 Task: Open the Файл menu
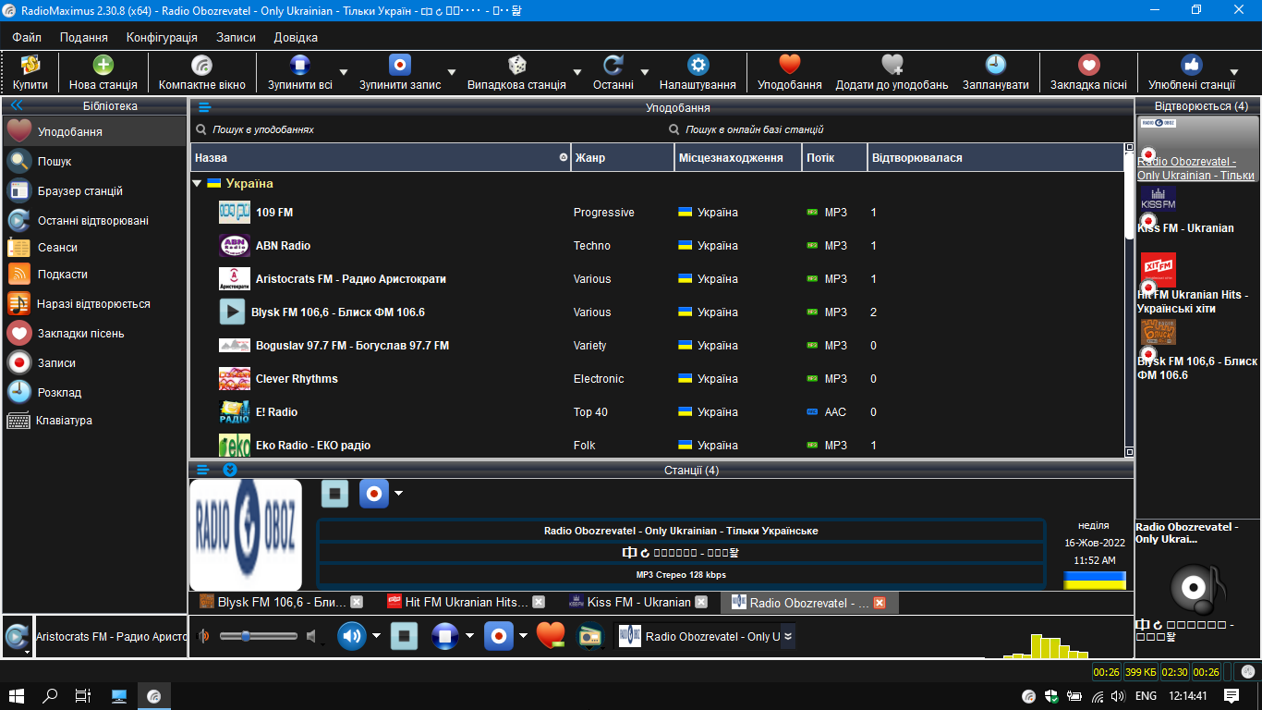(x=27, y=38)
